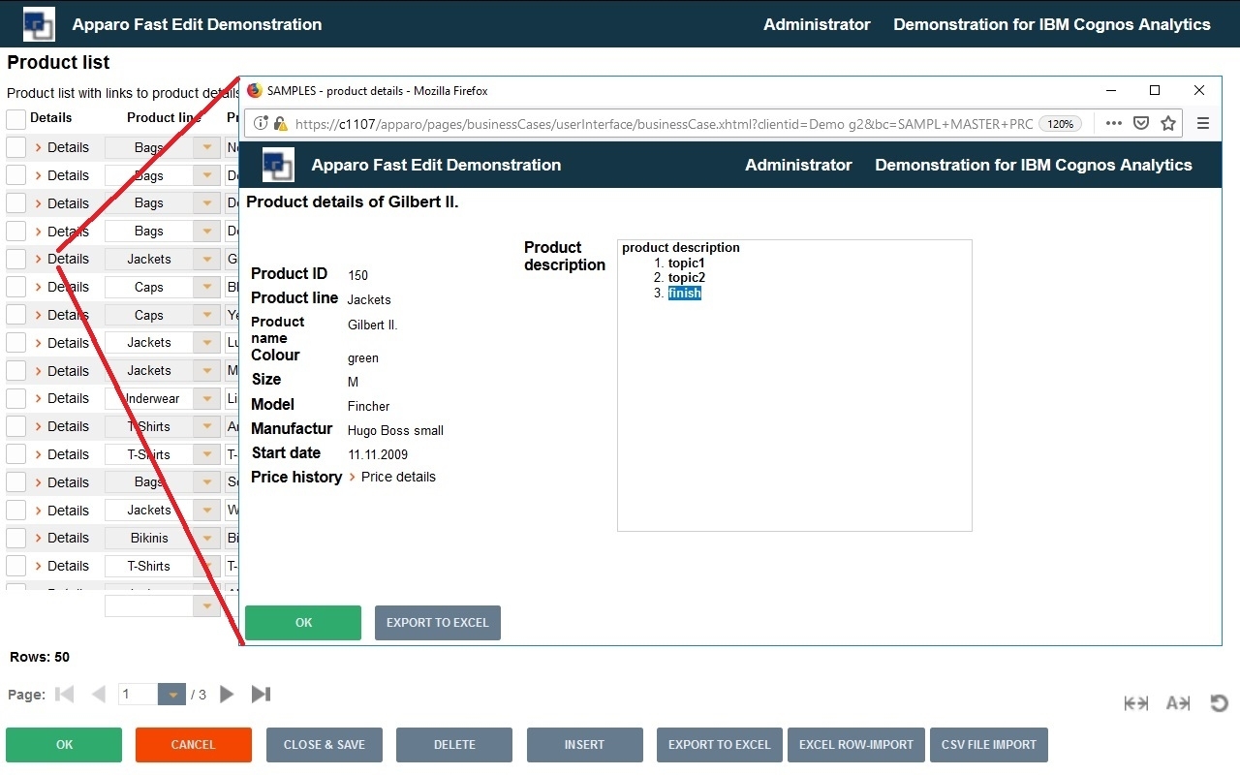The image size is (1240, 775).
Task: Open the page number dropdown arrow
Action: pos(171,694)
